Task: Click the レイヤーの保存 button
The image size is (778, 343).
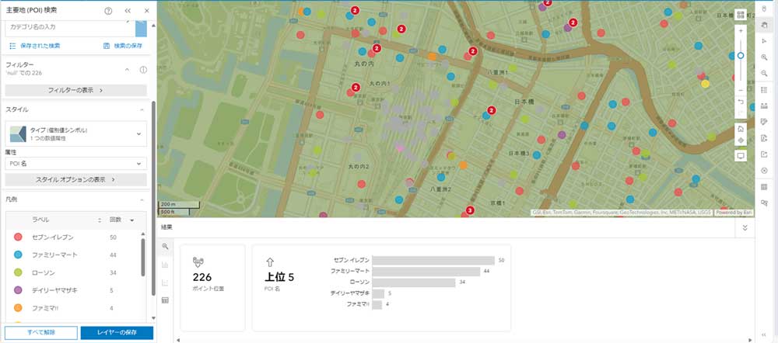Action: pos(117,333)
